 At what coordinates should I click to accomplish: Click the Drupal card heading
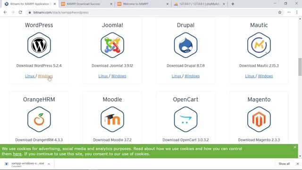(185, 25)
